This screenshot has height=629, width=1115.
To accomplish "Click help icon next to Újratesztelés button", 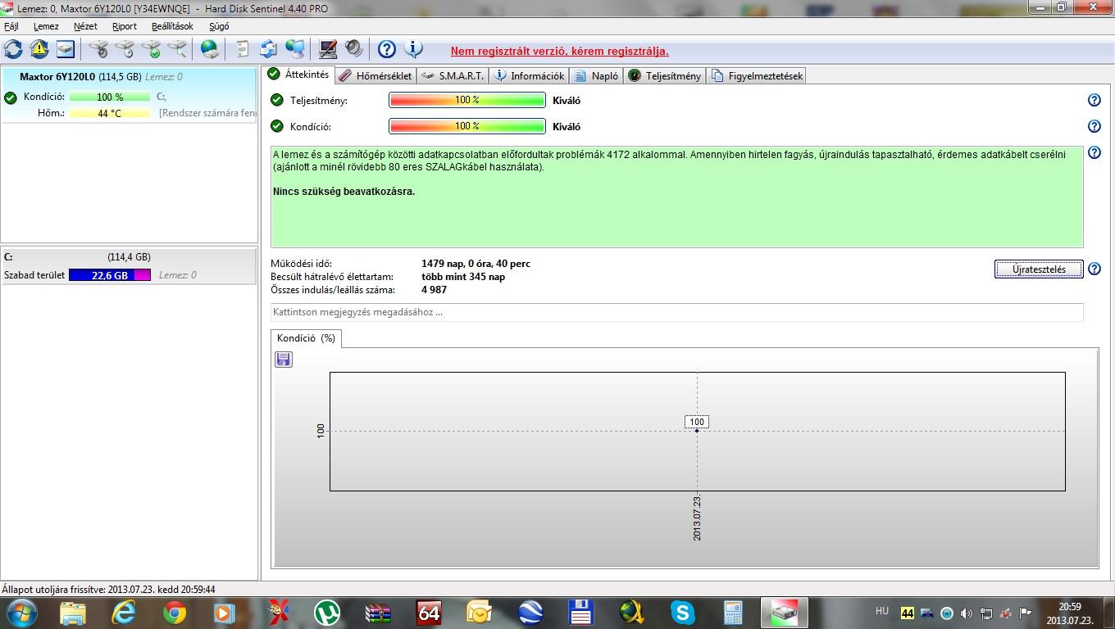I will (1094, 269).
